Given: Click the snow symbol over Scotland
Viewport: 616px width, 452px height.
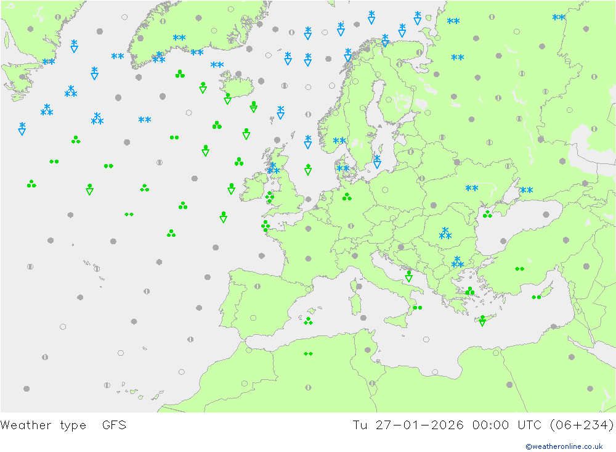Looking at the screenshot, I should click(274, 168).
